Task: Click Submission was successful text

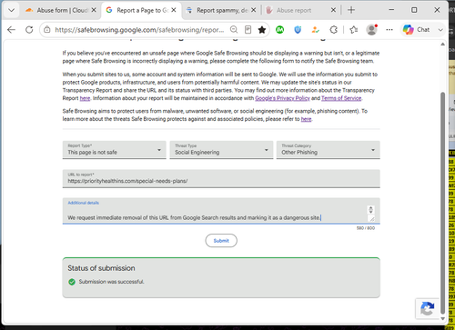Action: [112, 282]
